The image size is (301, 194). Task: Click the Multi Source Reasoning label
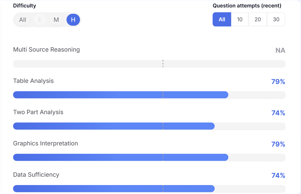46,49
